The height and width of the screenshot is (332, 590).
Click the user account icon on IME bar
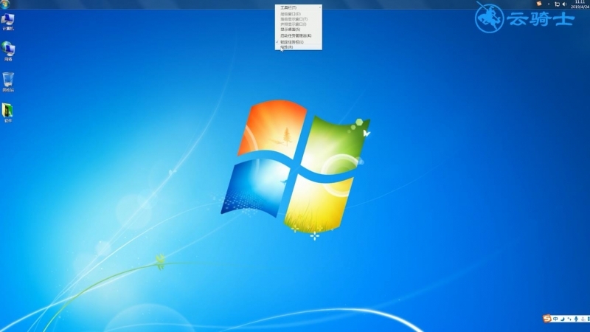pos(583,319)
